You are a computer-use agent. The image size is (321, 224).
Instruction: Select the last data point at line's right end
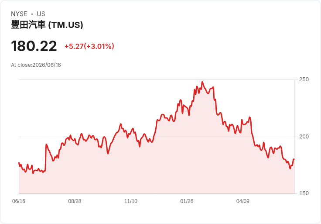tap(294, 159)
